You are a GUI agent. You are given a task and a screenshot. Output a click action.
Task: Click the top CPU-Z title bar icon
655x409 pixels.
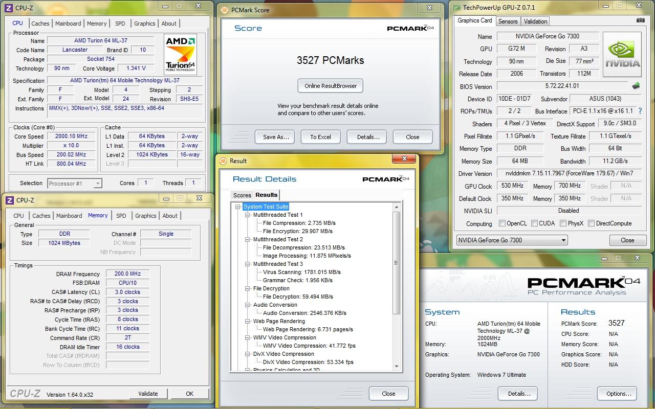point(9,8)
